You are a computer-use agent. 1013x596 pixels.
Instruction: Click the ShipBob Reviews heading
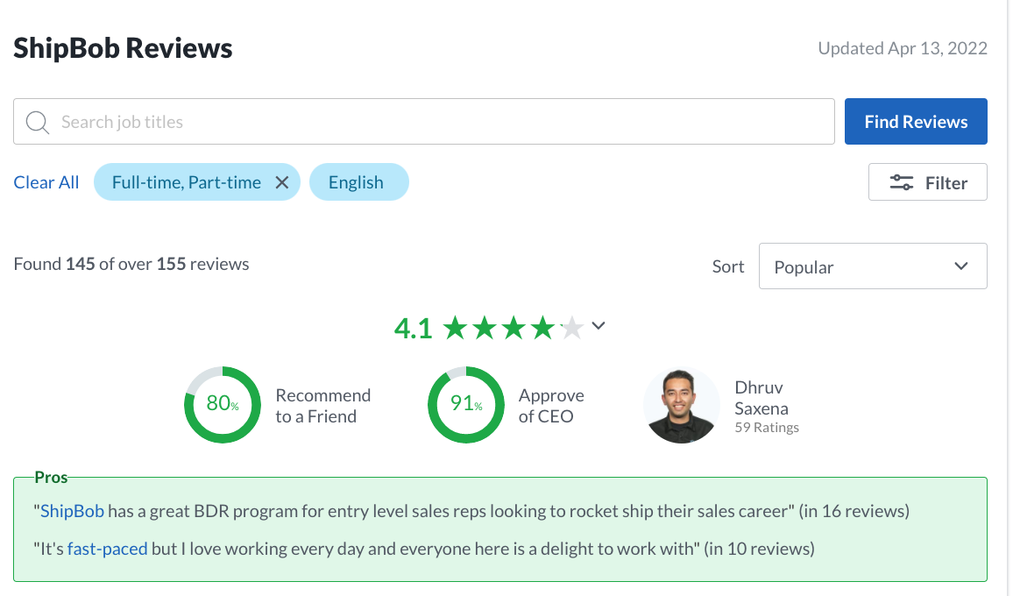click(x=123, y=48)
